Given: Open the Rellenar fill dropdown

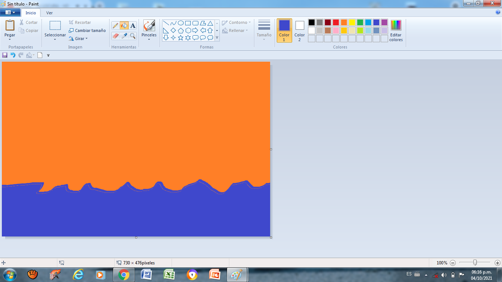Looking at the screenshot, I should (235, 30).
